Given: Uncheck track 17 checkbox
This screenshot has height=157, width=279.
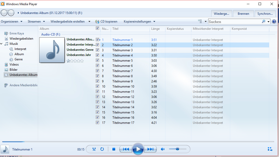Looking at the screenshot, I should point(97,122).
